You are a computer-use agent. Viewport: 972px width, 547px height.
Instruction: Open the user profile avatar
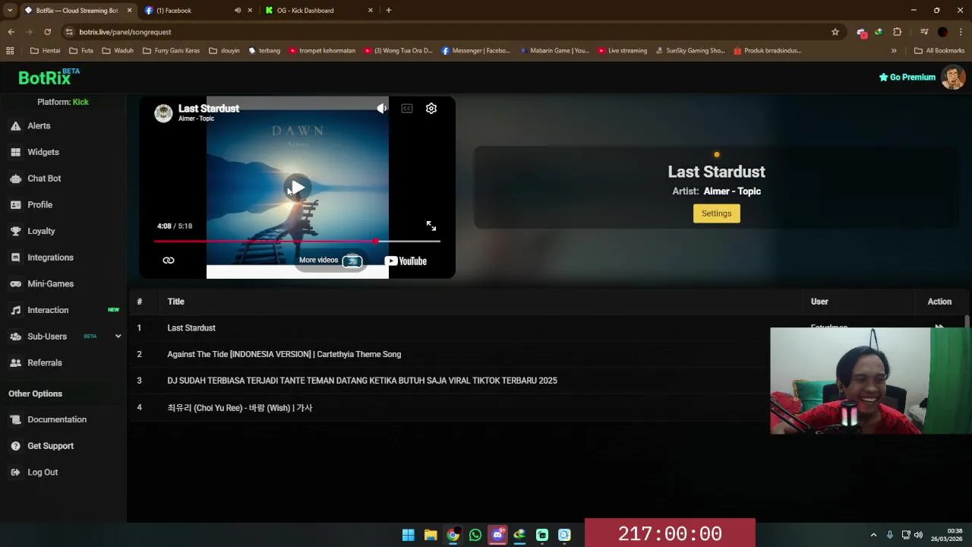(x=953, y=77)
